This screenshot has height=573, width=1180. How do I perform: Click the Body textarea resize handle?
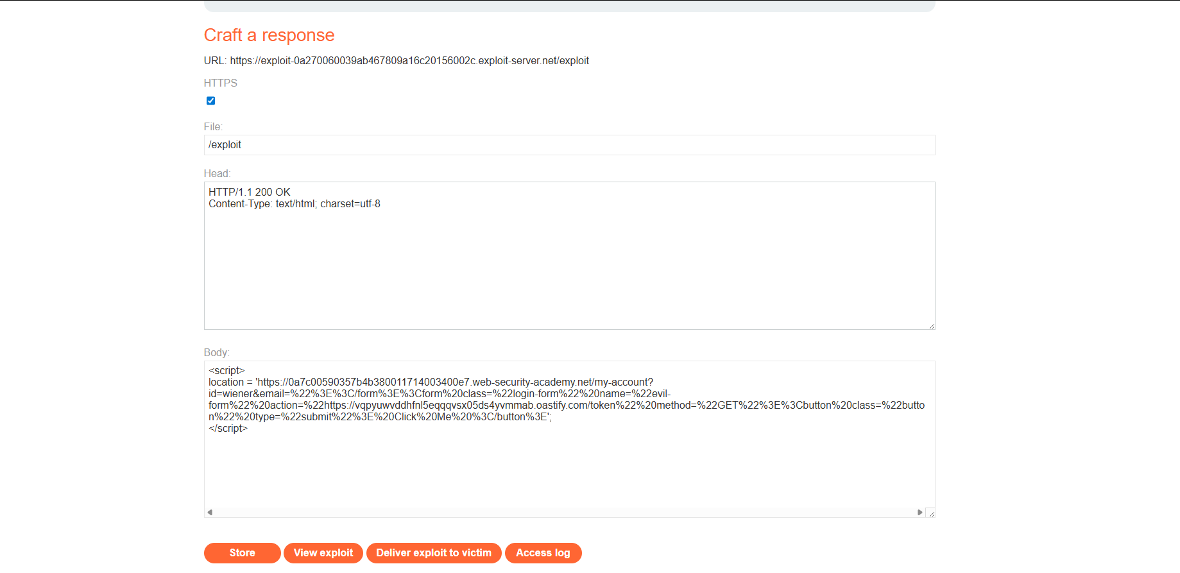tap(931, 513)
